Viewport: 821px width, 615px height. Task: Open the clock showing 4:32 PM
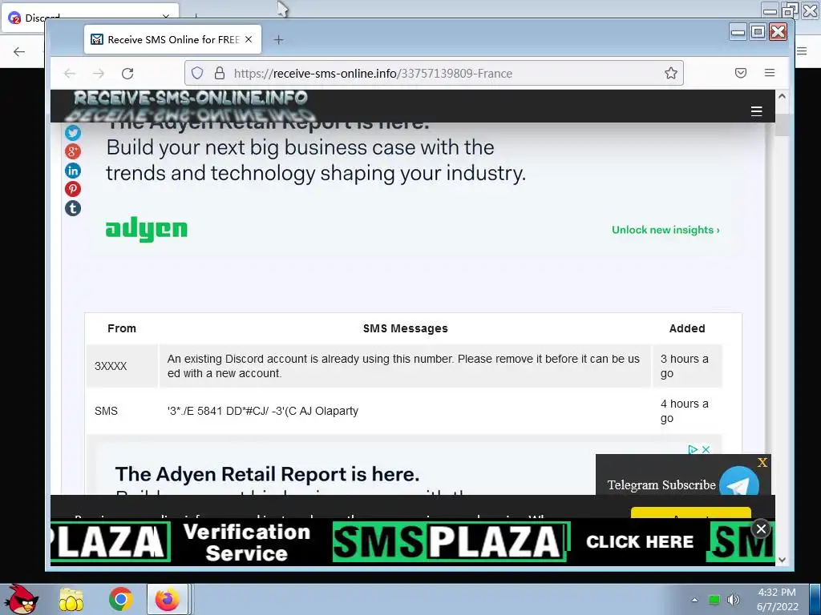tap(778, 599)
